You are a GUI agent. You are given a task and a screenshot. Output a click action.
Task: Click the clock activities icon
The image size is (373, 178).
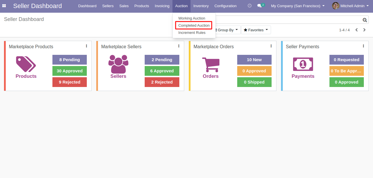tap(250, 6)
